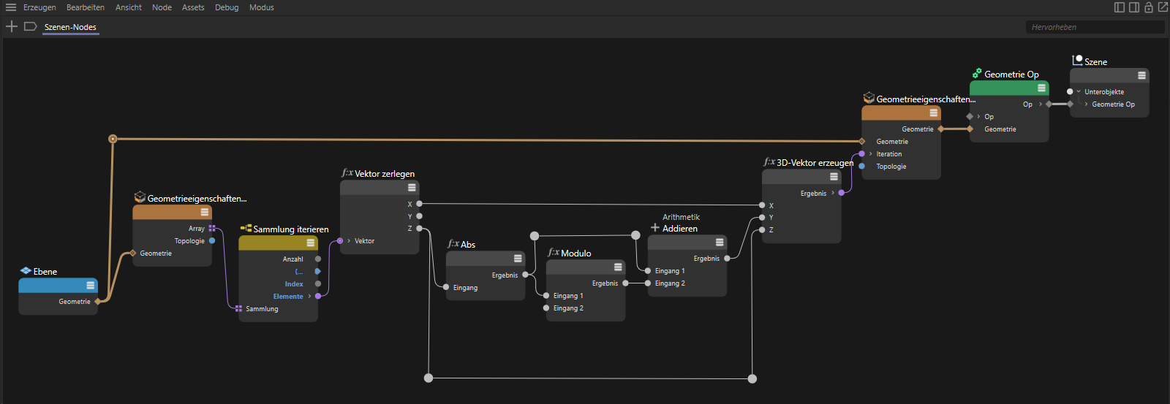Click the Szene node icon
1170x404 pixels.
point(1077,61)
